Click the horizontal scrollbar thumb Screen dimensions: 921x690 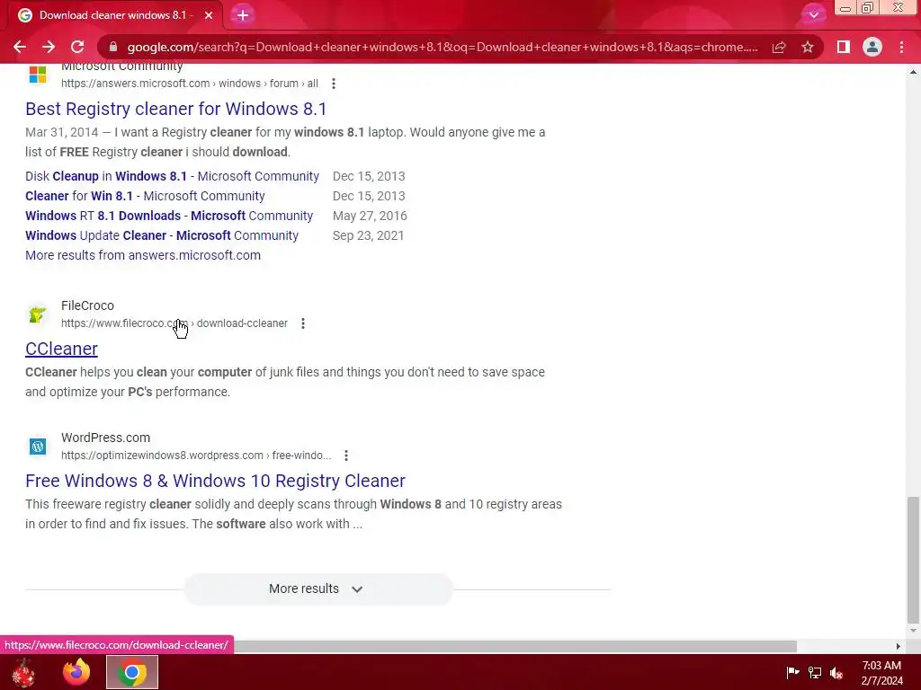(398, 646)
